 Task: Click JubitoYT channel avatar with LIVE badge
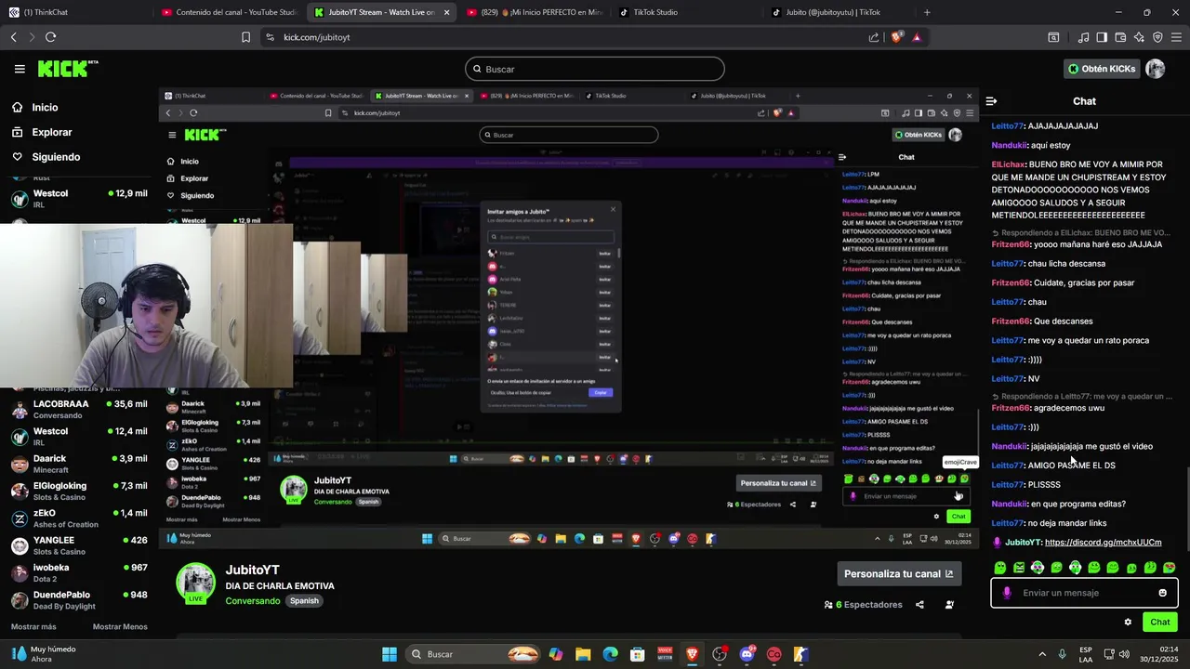195,583
